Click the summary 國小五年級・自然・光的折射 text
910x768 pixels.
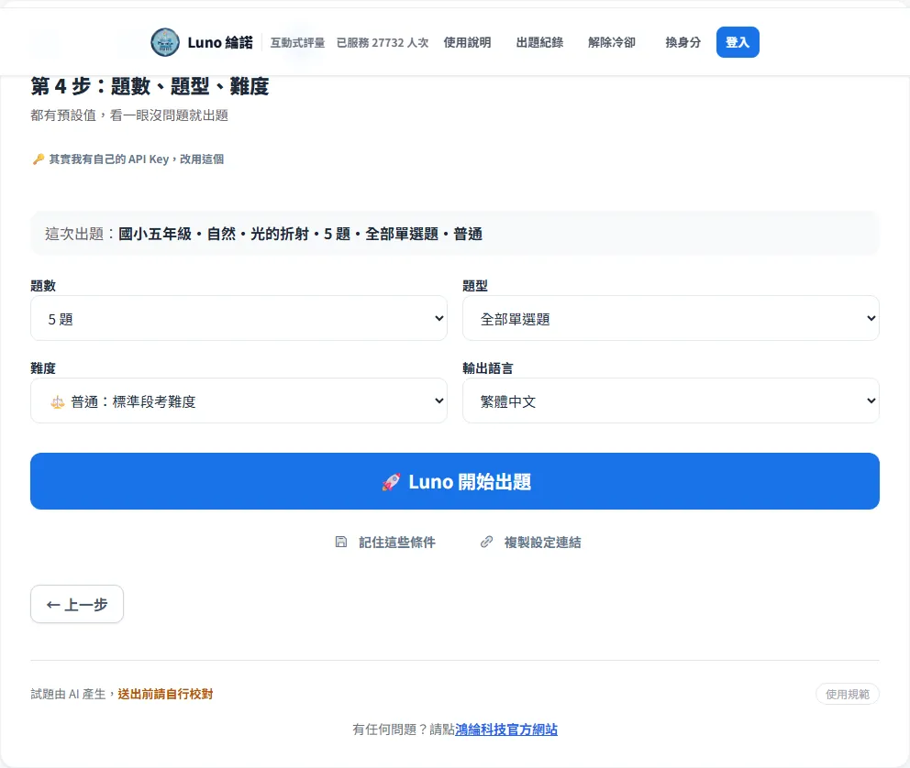tap(301, 234)
